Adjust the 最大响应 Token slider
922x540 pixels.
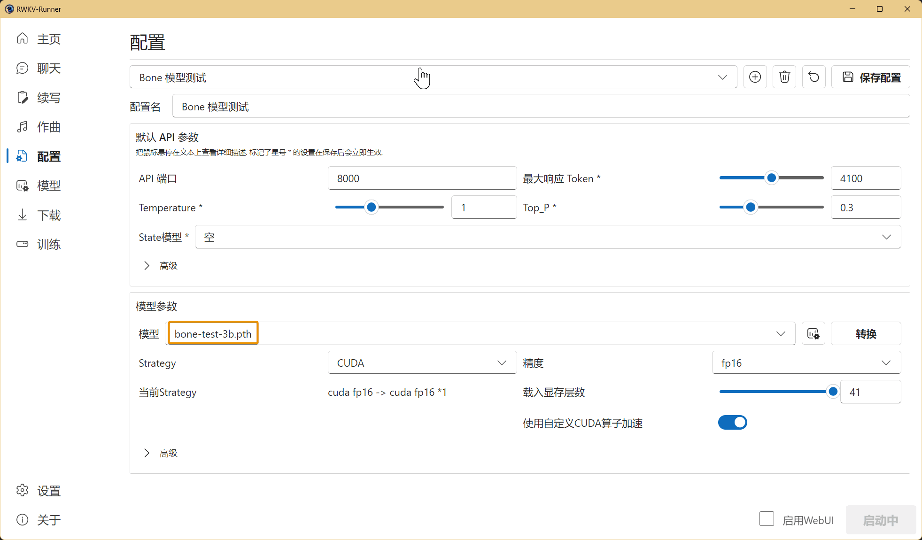[771, 178]
